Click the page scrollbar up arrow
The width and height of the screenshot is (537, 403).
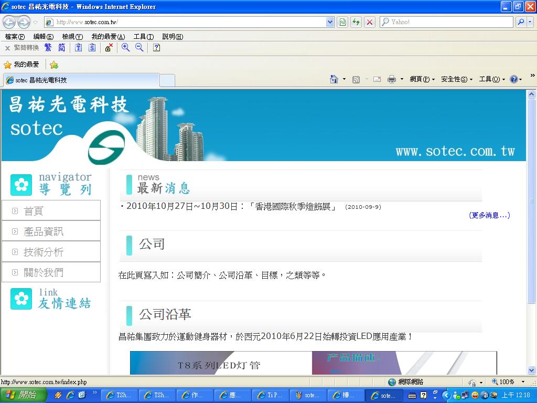[x=532, y=94]
